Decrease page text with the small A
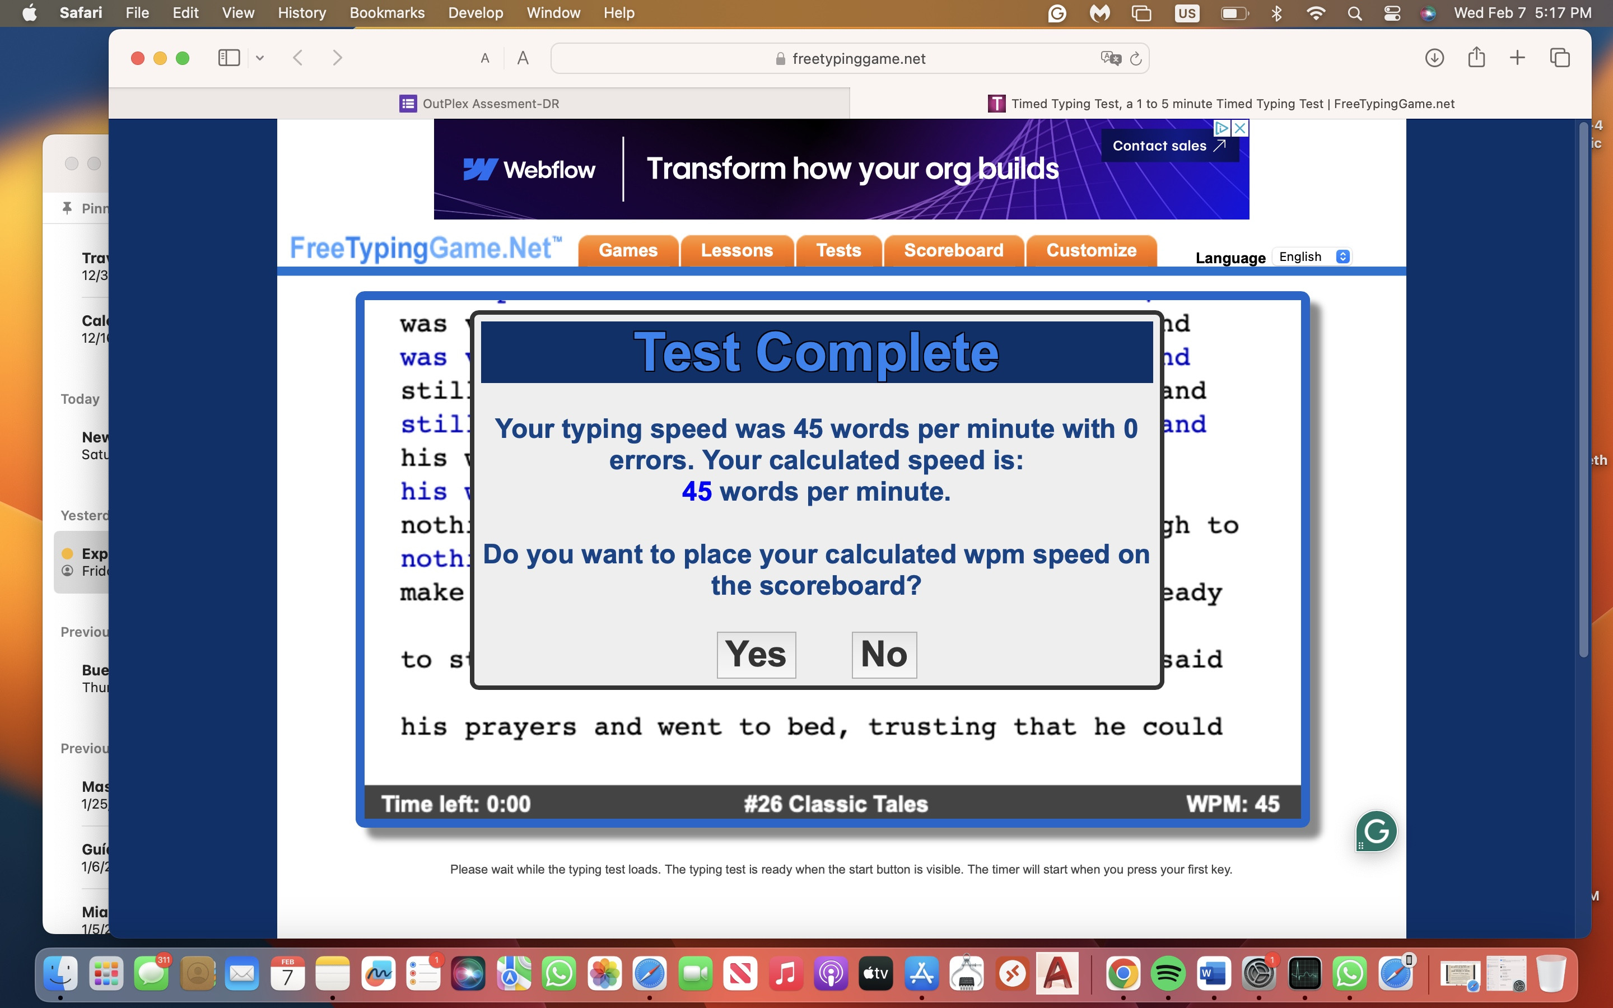 click(x=484, y=59)
